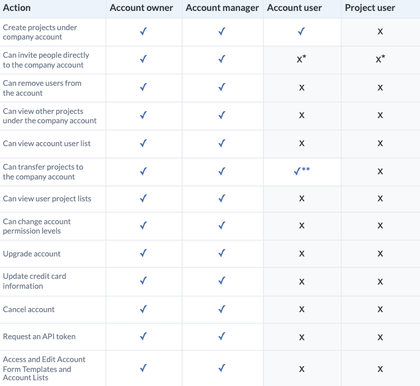The image size is (420, 386).
Task: Select the Account owner column header
Action: point(141,8)
